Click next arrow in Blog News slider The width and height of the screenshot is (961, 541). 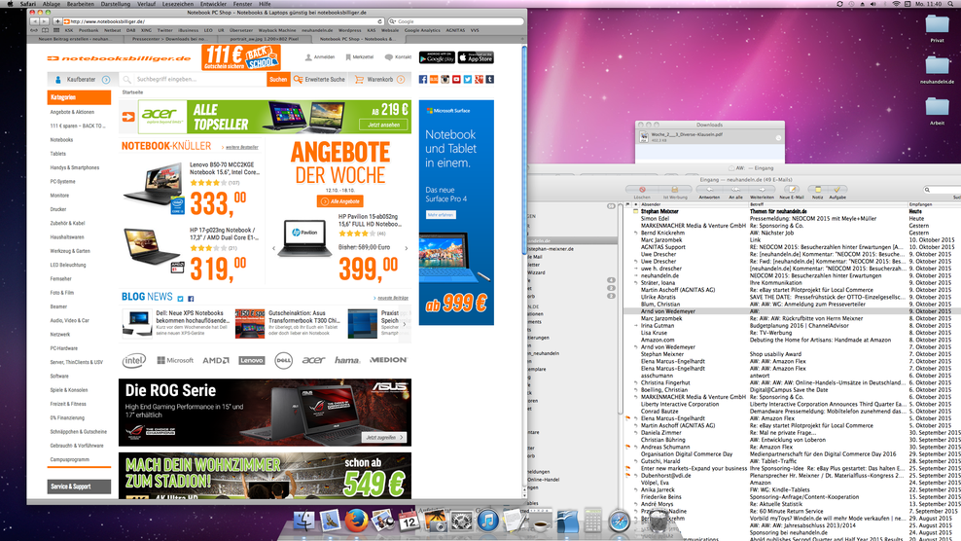pos(405,324)
